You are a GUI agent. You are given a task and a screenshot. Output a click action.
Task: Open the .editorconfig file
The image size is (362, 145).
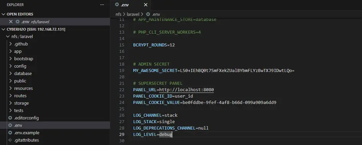point(26,118)
